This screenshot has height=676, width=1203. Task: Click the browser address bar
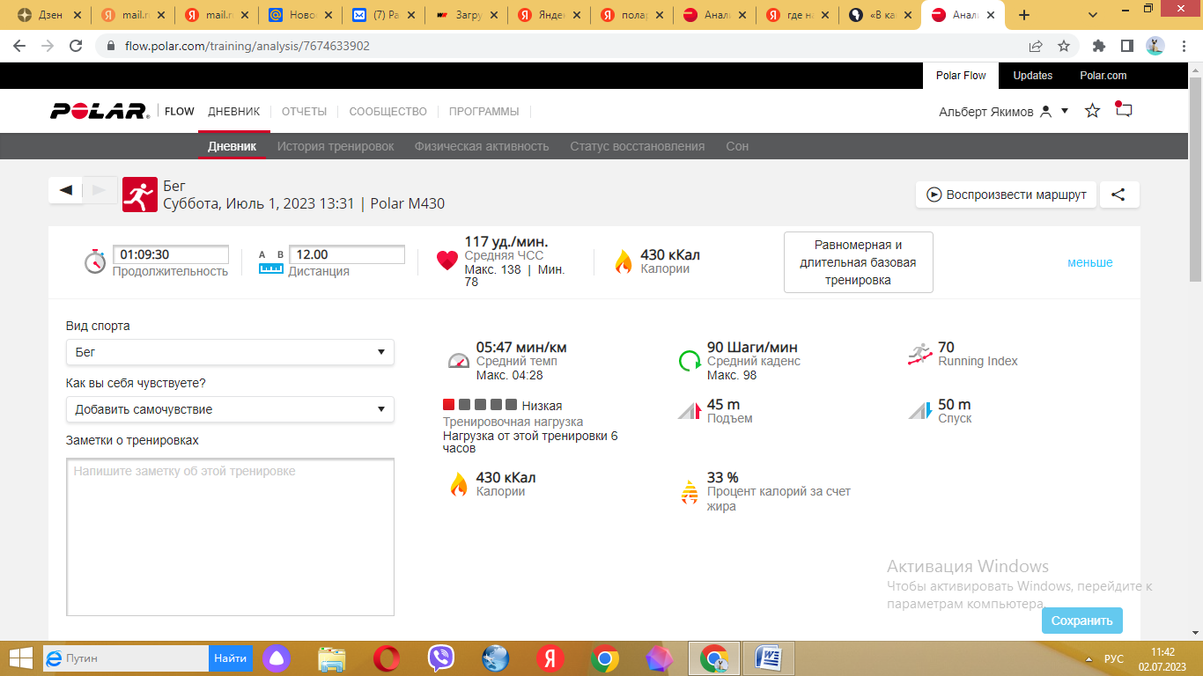(564, 46)
